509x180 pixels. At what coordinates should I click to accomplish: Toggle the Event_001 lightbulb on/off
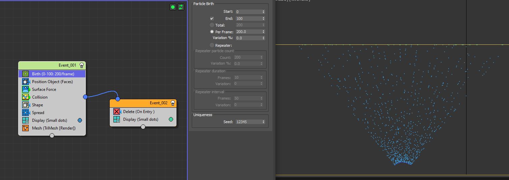(81, 65)
